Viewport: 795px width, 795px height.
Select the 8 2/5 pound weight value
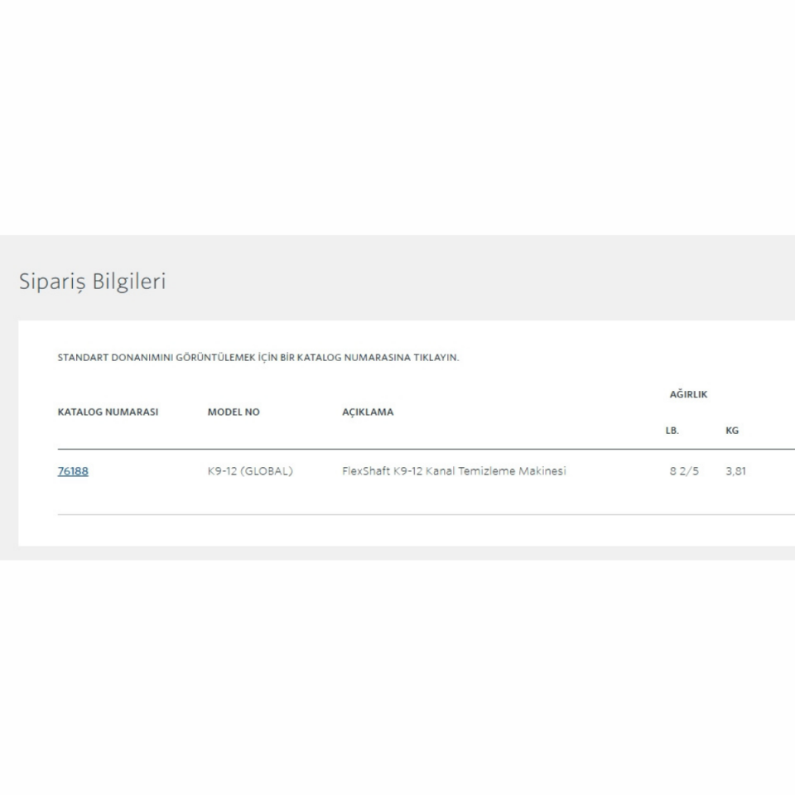[x=684, y=471]
